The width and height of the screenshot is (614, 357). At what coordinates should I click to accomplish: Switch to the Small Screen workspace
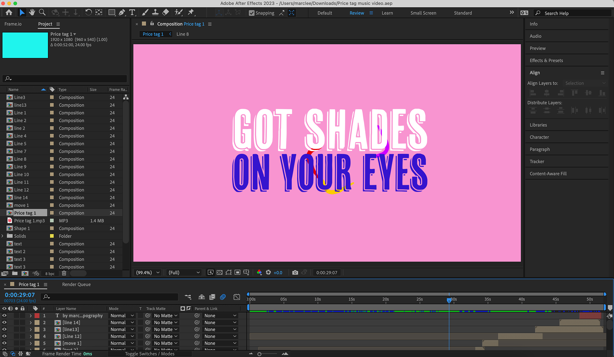pyautogui.click(x=423, y=13)
